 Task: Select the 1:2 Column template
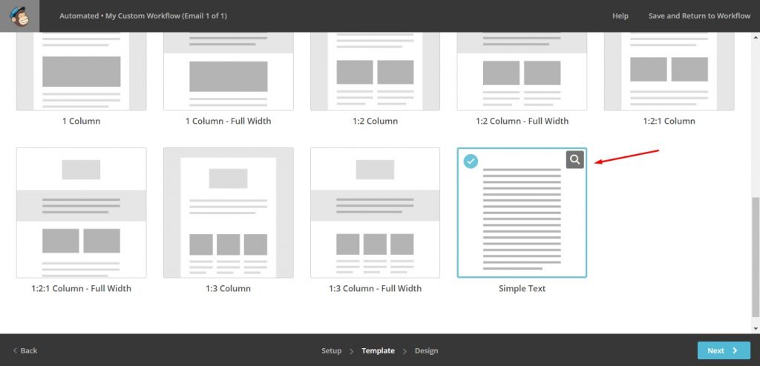tap(375, 71)
